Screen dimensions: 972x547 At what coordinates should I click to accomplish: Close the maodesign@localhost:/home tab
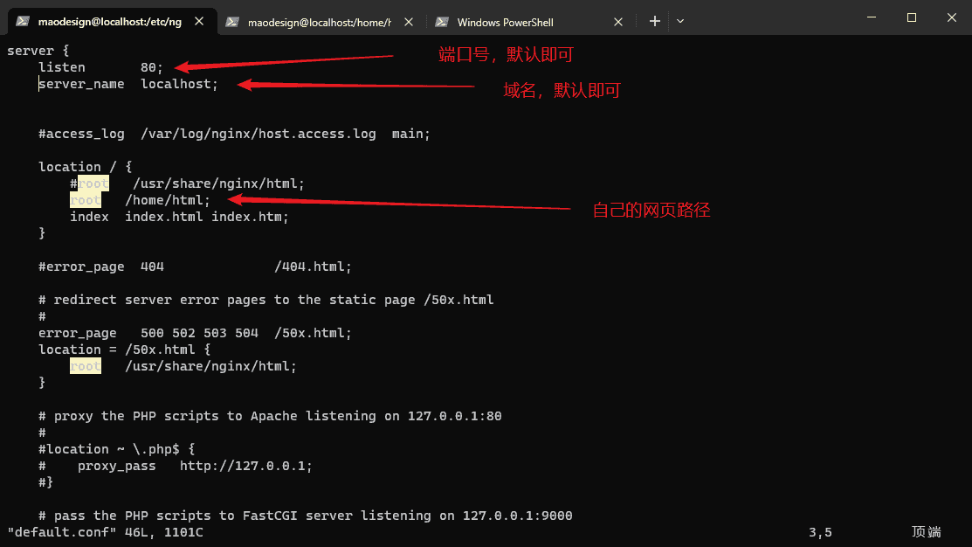tap(409, 22)
